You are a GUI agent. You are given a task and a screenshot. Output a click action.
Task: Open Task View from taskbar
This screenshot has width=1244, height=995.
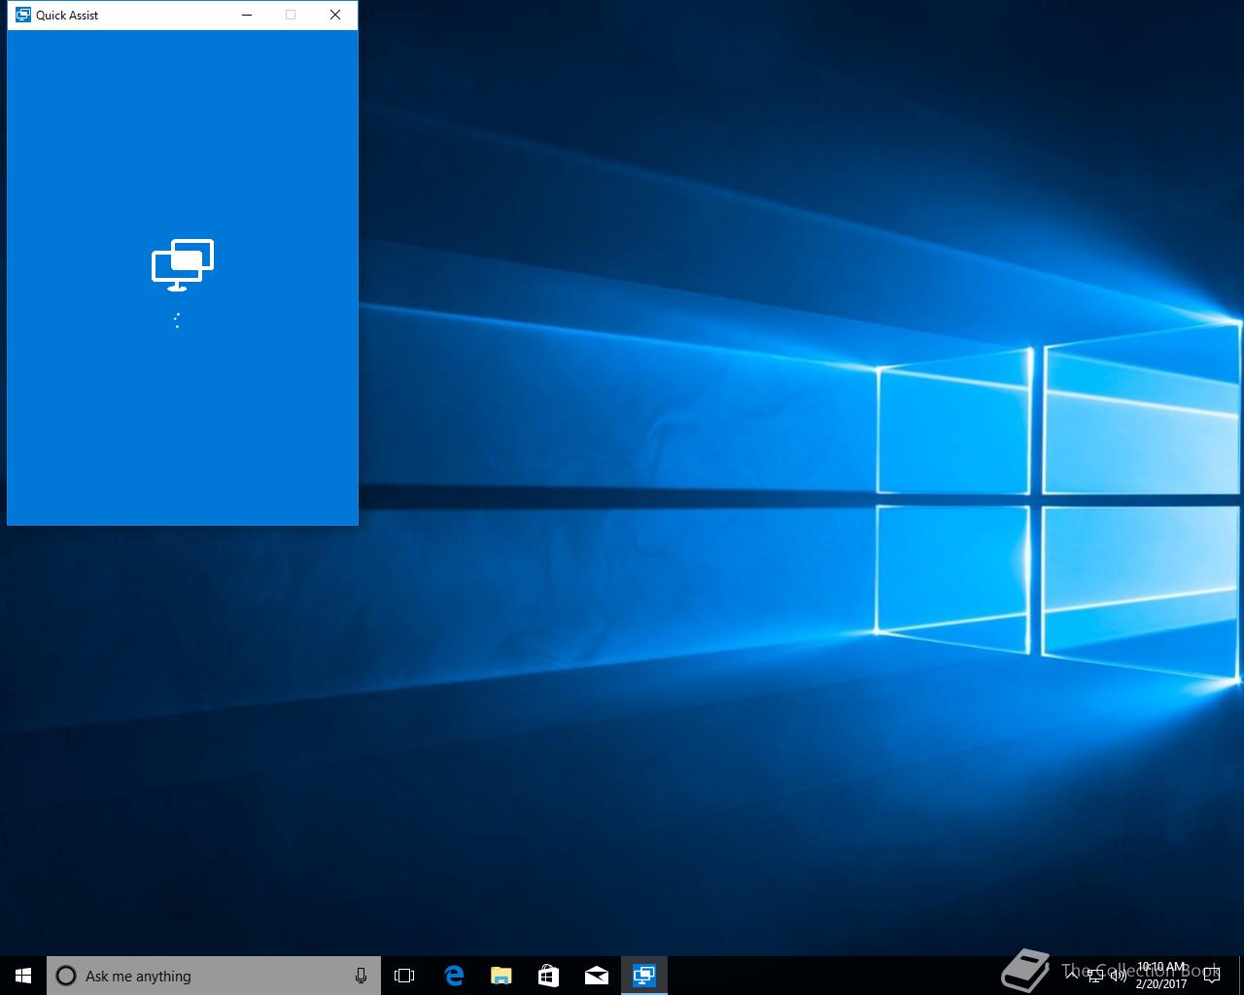coord(404,976)
